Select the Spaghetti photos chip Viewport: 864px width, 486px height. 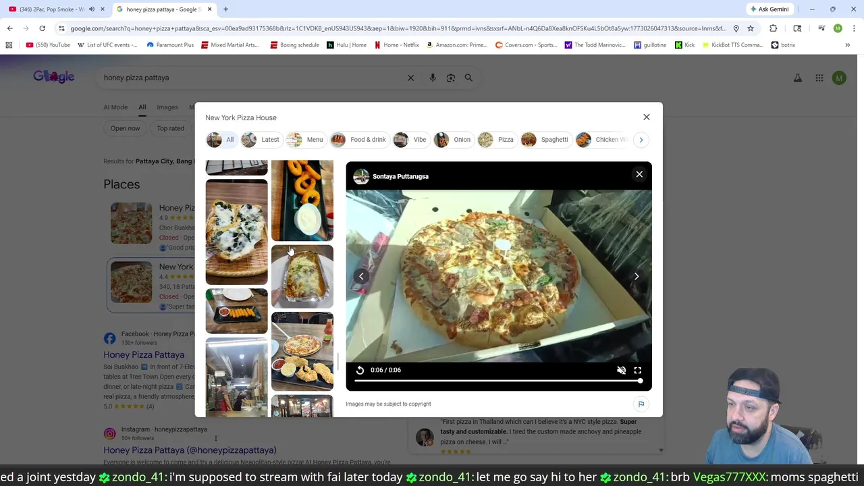coord(545,140)
